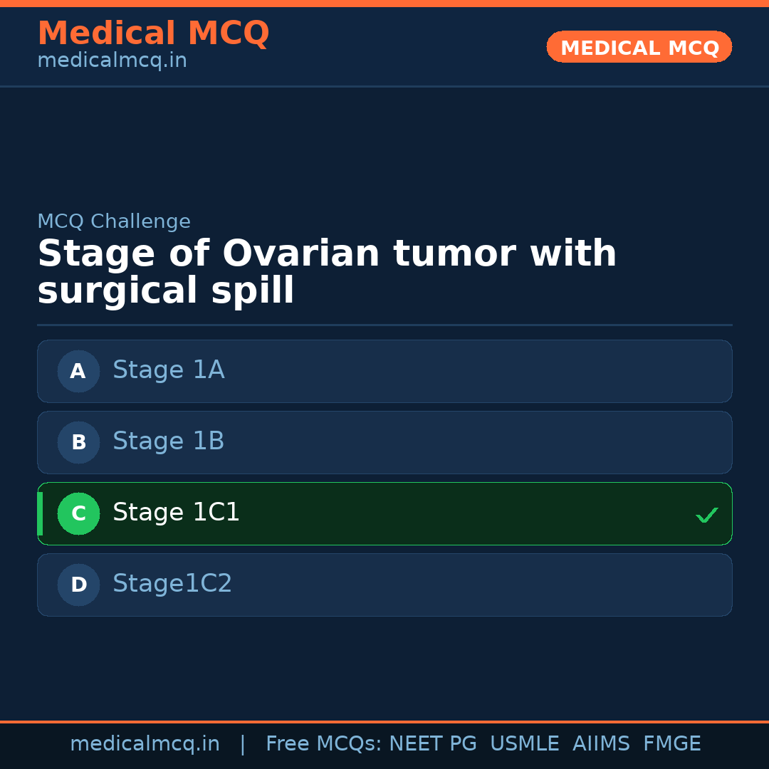The width and height of the screenshot is (769, 769).
Task: Click the green C badge icon
Action: (78, 513)
